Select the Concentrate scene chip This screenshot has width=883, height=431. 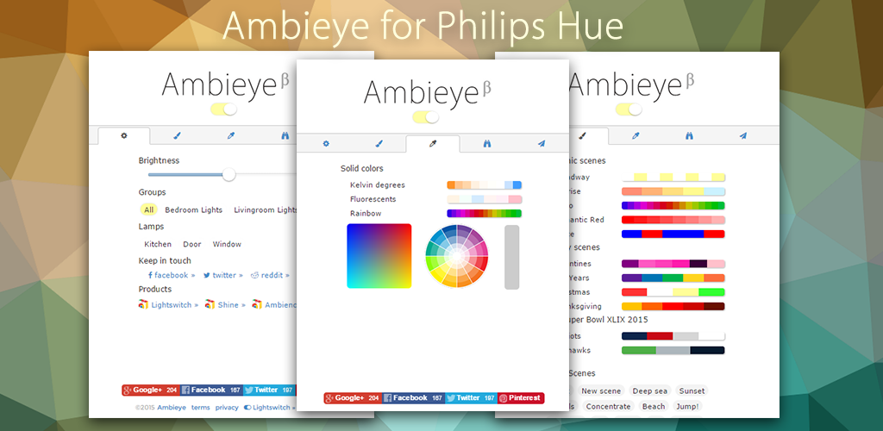608,406
